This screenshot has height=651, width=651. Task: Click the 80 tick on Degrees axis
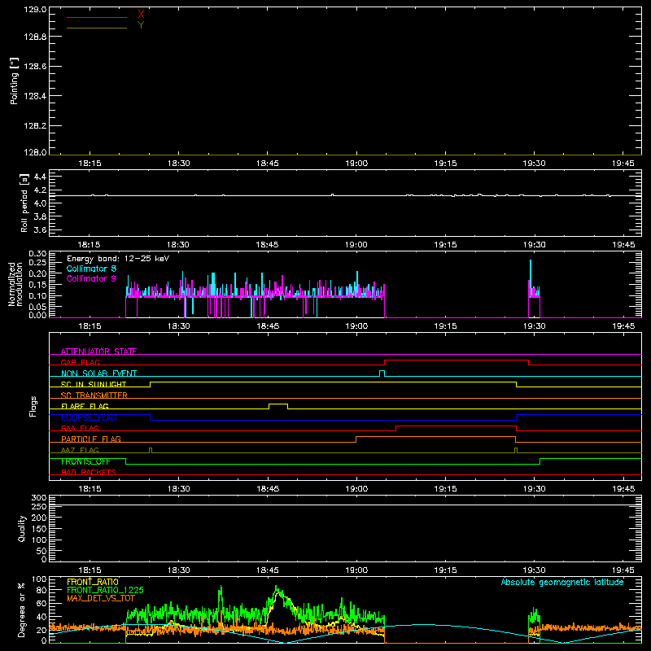[42, 590]
